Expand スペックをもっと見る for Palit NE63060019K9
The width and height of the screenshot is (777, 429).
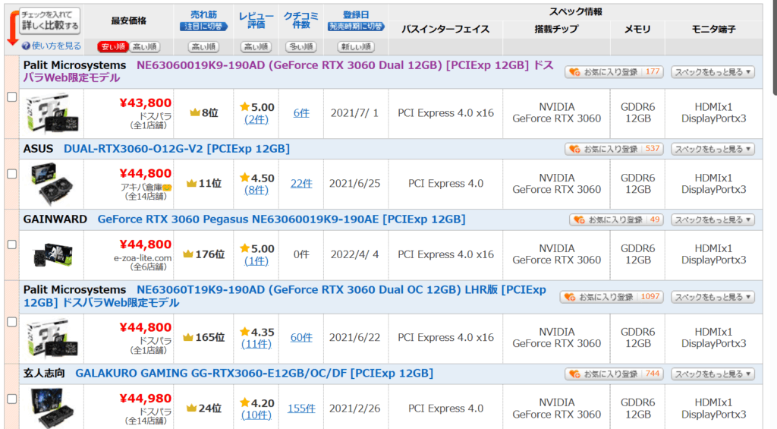[713, 72]
